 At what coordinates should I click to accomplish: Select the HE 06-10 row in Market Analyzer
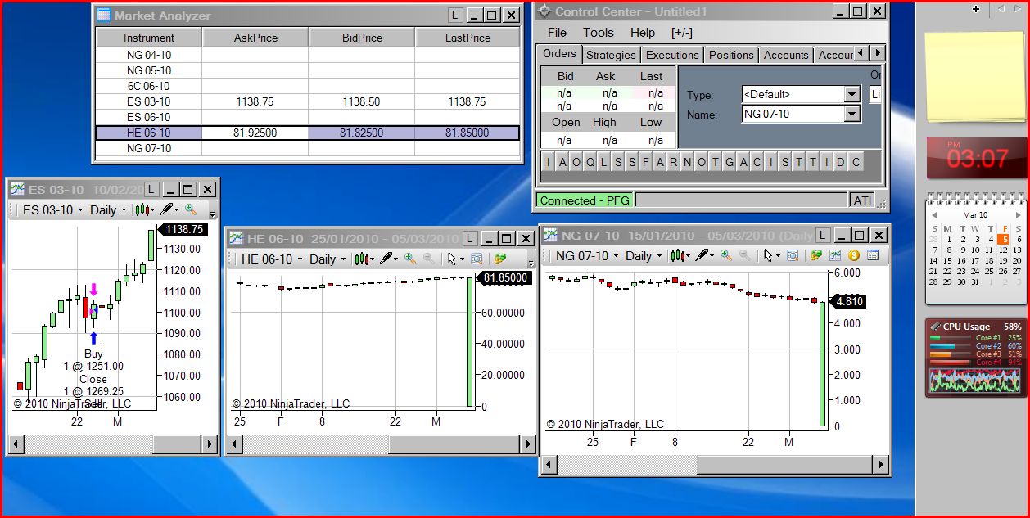click(308, 133)
